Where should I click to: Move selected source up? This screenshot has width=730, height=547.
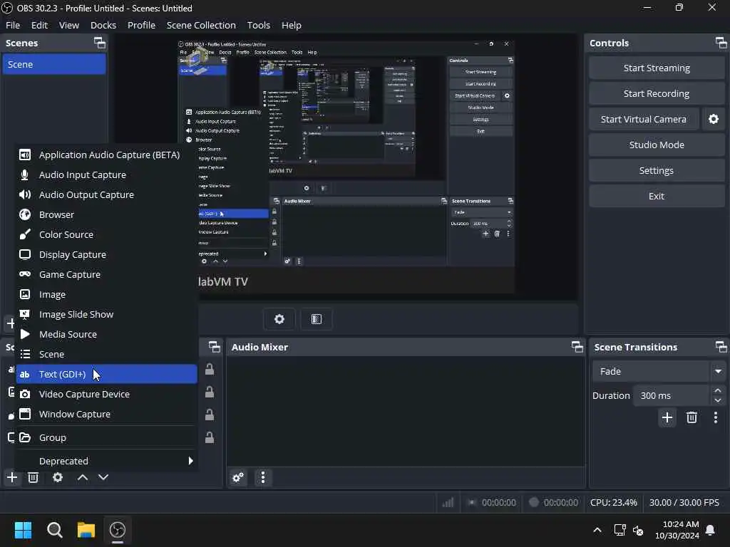click(83, 477)
